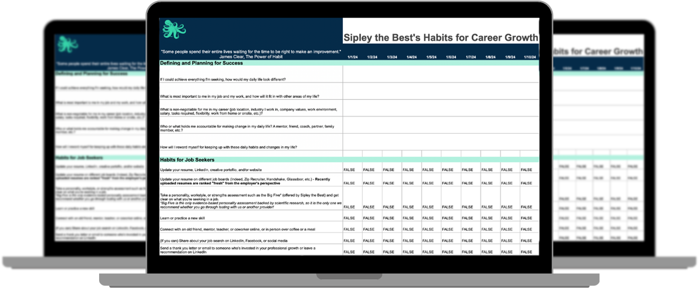Select the 'Habits for Job Seekers' section header
This screenshot has height=288, width=699.
coord(187,160)
